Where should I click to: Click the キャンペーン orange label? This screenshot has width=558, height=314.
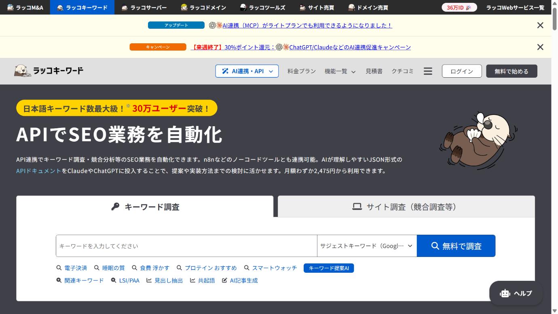click(x=158, y=47)
